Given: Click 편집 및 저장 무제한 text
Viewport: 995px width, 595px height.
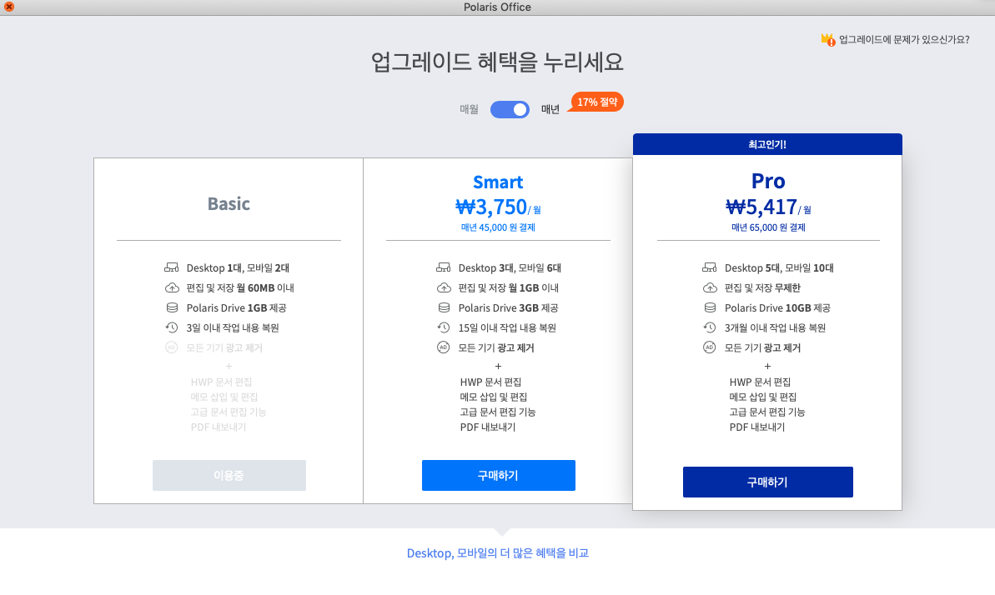Looking at the screenshot, I should pos(762,287).
